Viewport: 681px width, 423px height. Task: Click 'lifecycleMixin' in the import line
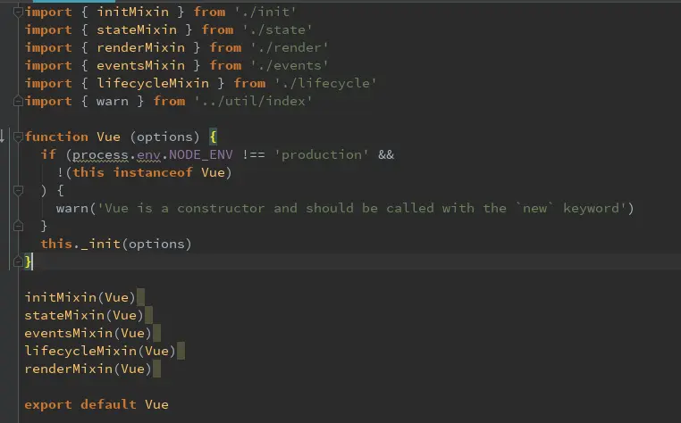click(153, 83)
